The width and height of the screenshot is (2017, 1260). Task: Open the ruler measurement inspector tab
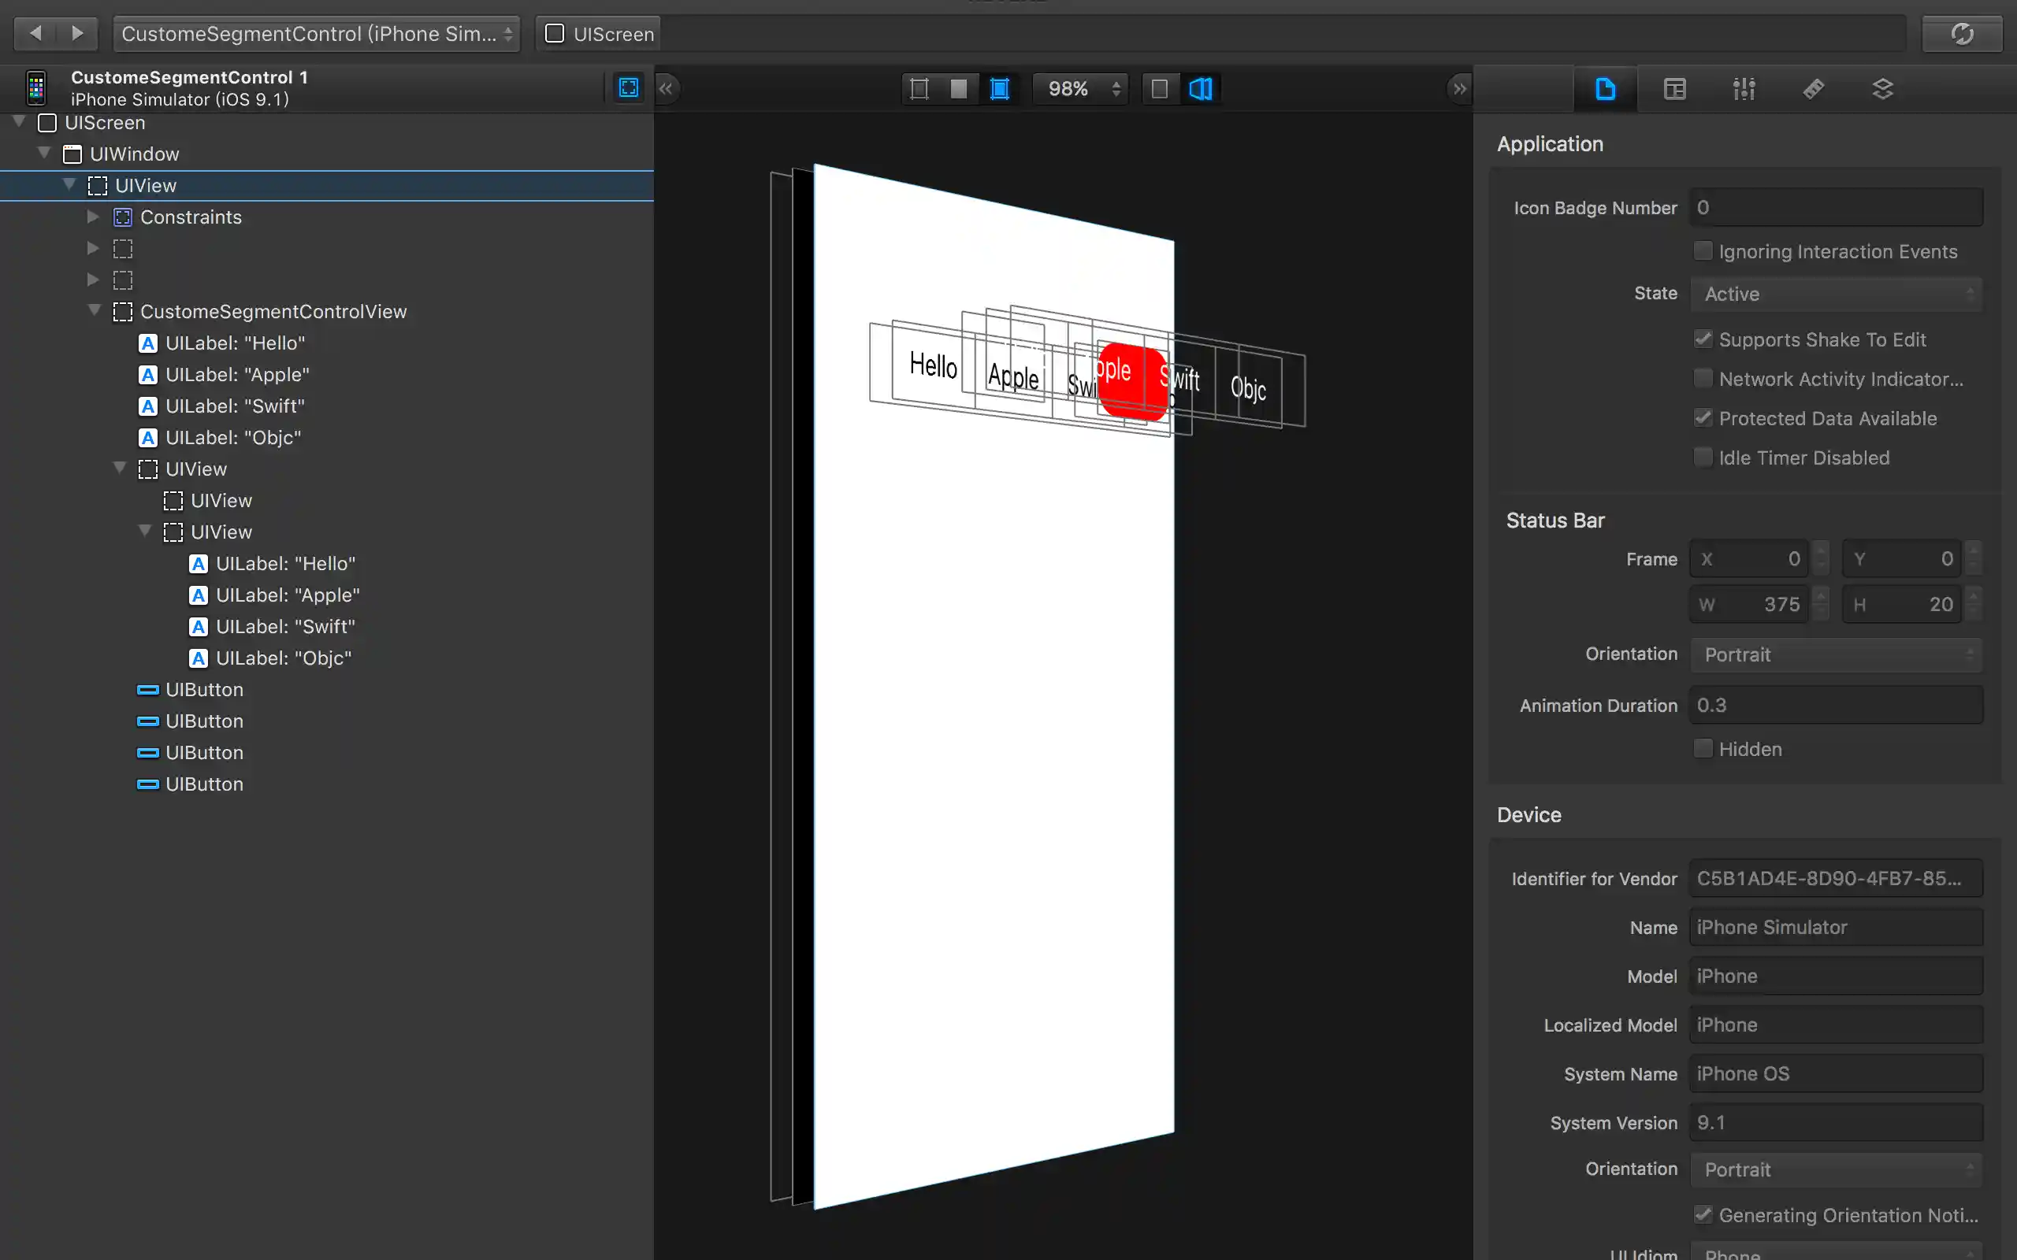pos(1813,88)
